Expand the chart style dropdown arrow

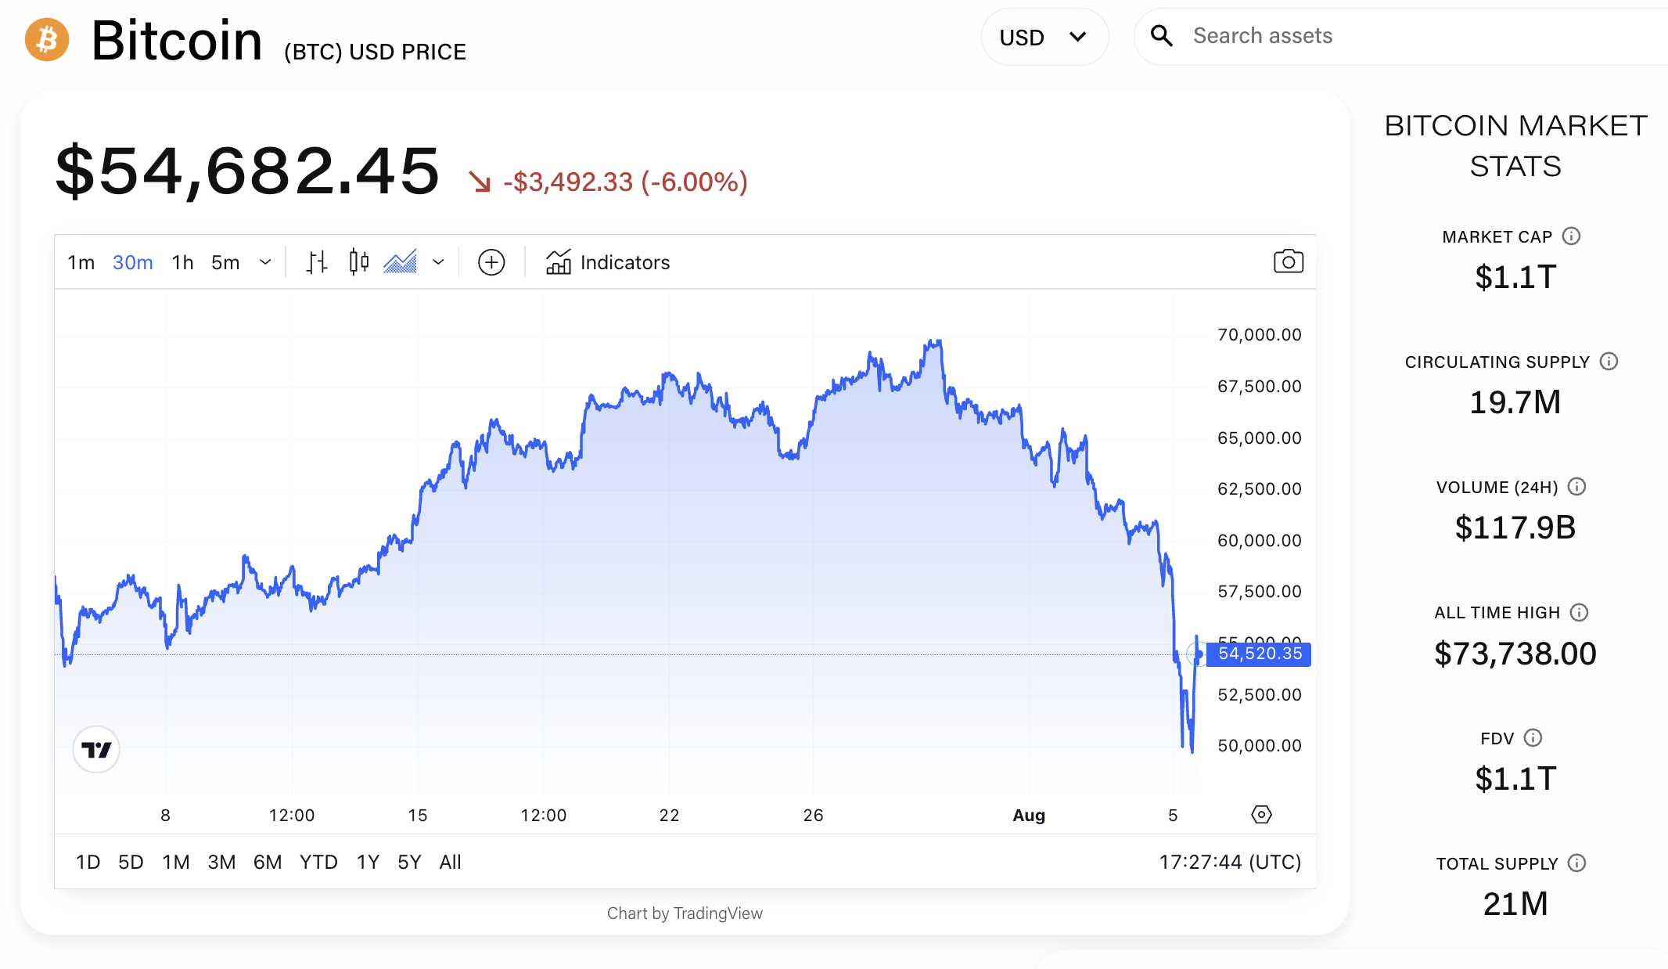tap(438, 262)
